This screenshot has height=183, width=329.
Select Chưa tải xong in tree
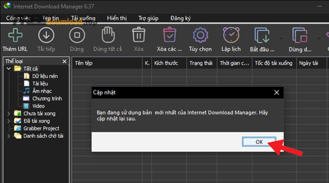click(39, 114)
